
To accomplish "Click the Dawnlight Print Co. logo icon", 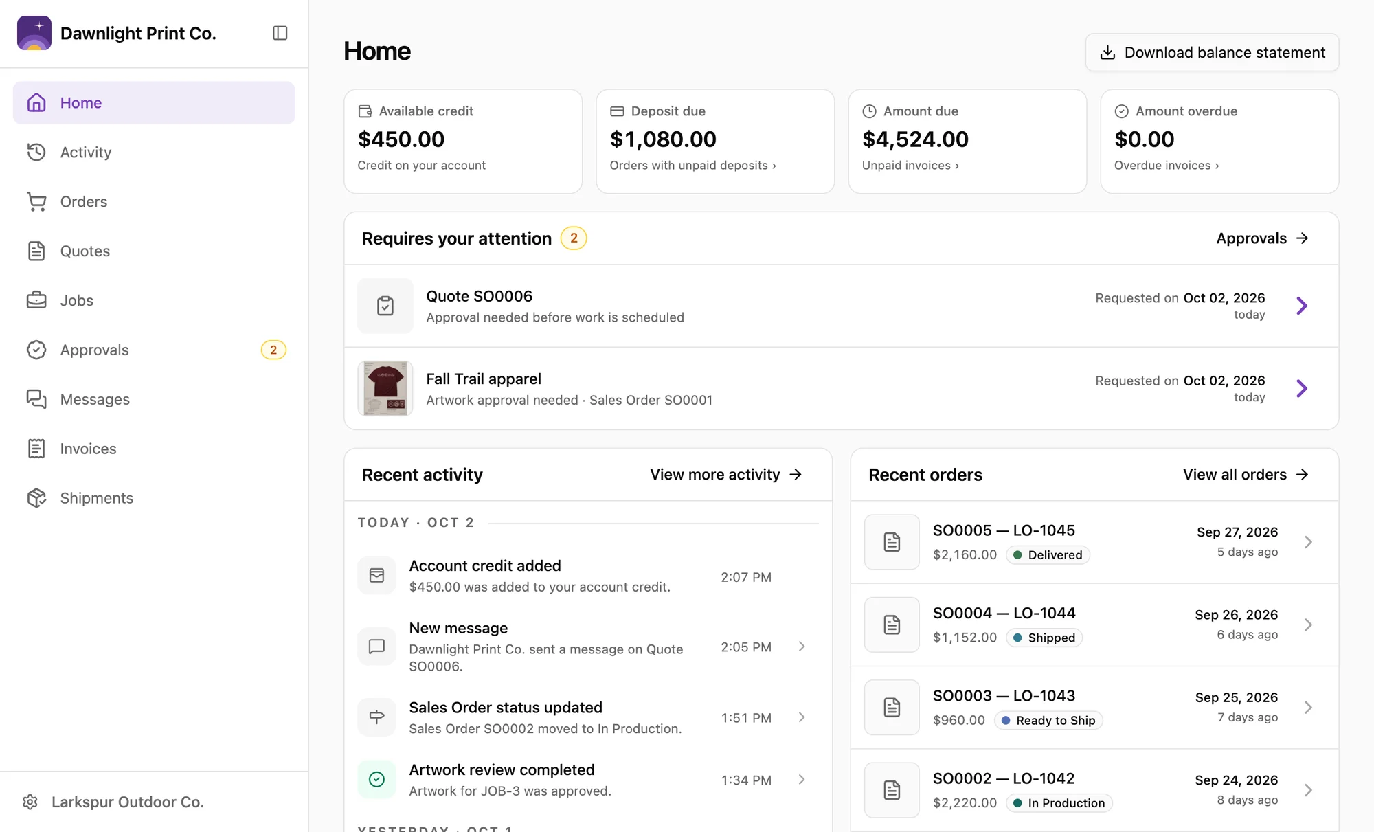I will click(34, 33).
